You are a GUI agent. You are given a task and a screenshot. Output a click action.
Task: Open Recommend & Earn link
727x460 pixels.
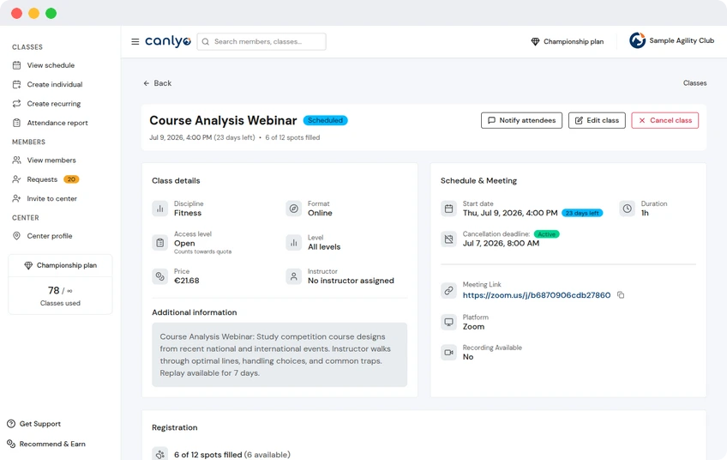tap(52, 444)
